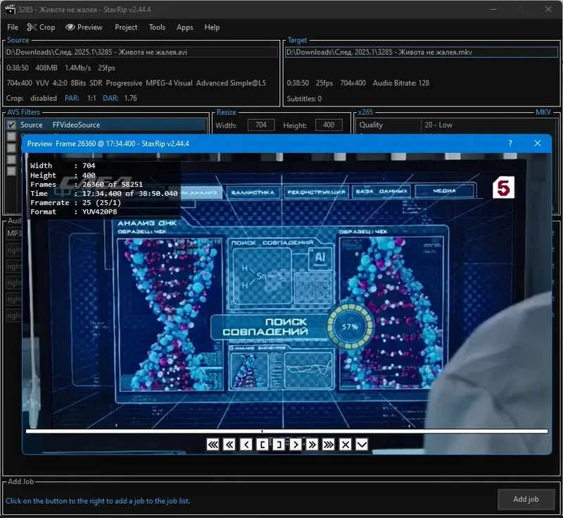
Task: Click the X button in preview controls
Action: point(346,445)
